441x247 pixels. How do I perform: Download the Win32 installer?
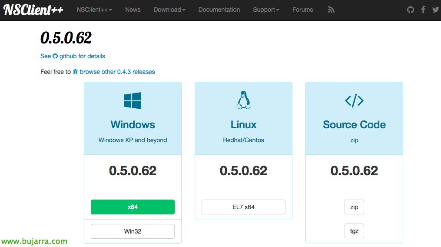pyautogui.click(x=133, y=231)
